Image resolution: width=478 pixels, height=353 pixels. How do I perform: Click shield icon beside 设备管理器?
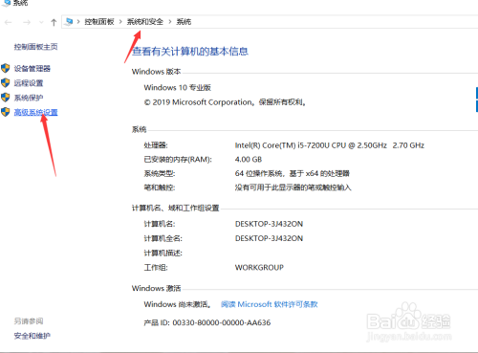click(6, 68)
